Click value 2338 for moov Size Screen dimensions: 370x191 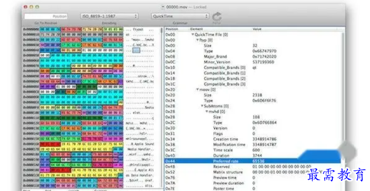click(257, 95)
